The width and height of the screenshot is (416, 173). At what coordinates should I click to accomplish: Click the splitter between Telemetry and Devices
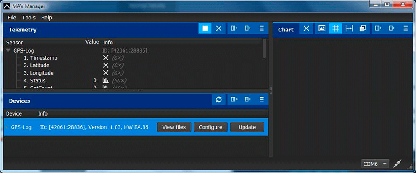click(x=136, y=91)
